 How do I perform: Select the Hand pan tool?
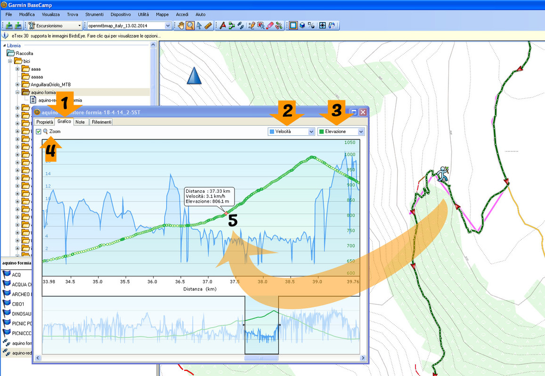[x=181, y=25]
